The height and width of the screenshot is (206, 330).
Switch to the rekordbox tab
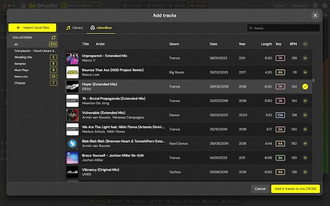(x=101, y=28)
